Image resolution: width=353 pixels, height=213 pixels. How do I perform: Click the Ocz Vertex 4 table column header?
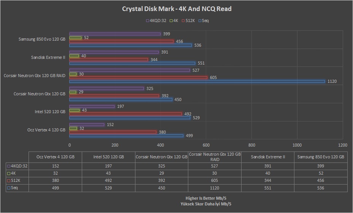[x=56, y=157]
